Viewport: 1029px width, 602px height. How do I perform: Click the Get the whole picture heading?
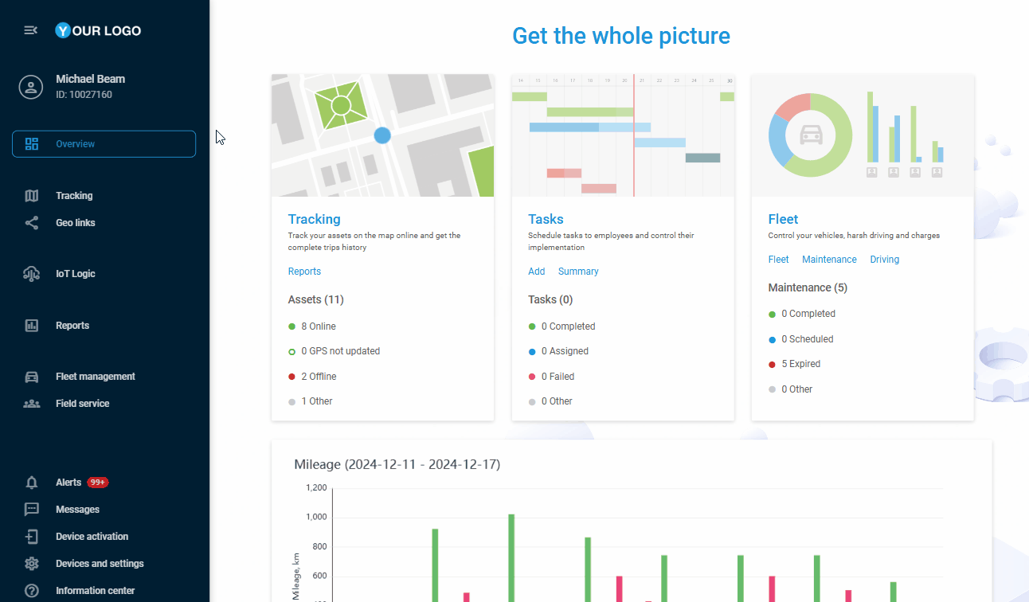621,36
